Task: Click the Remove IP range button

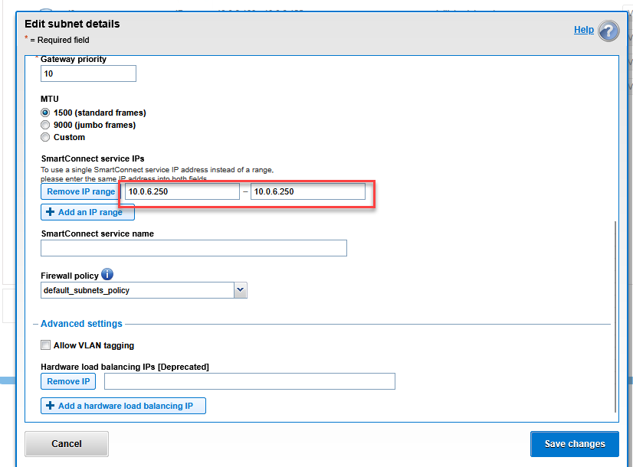Action: point(80,191)
